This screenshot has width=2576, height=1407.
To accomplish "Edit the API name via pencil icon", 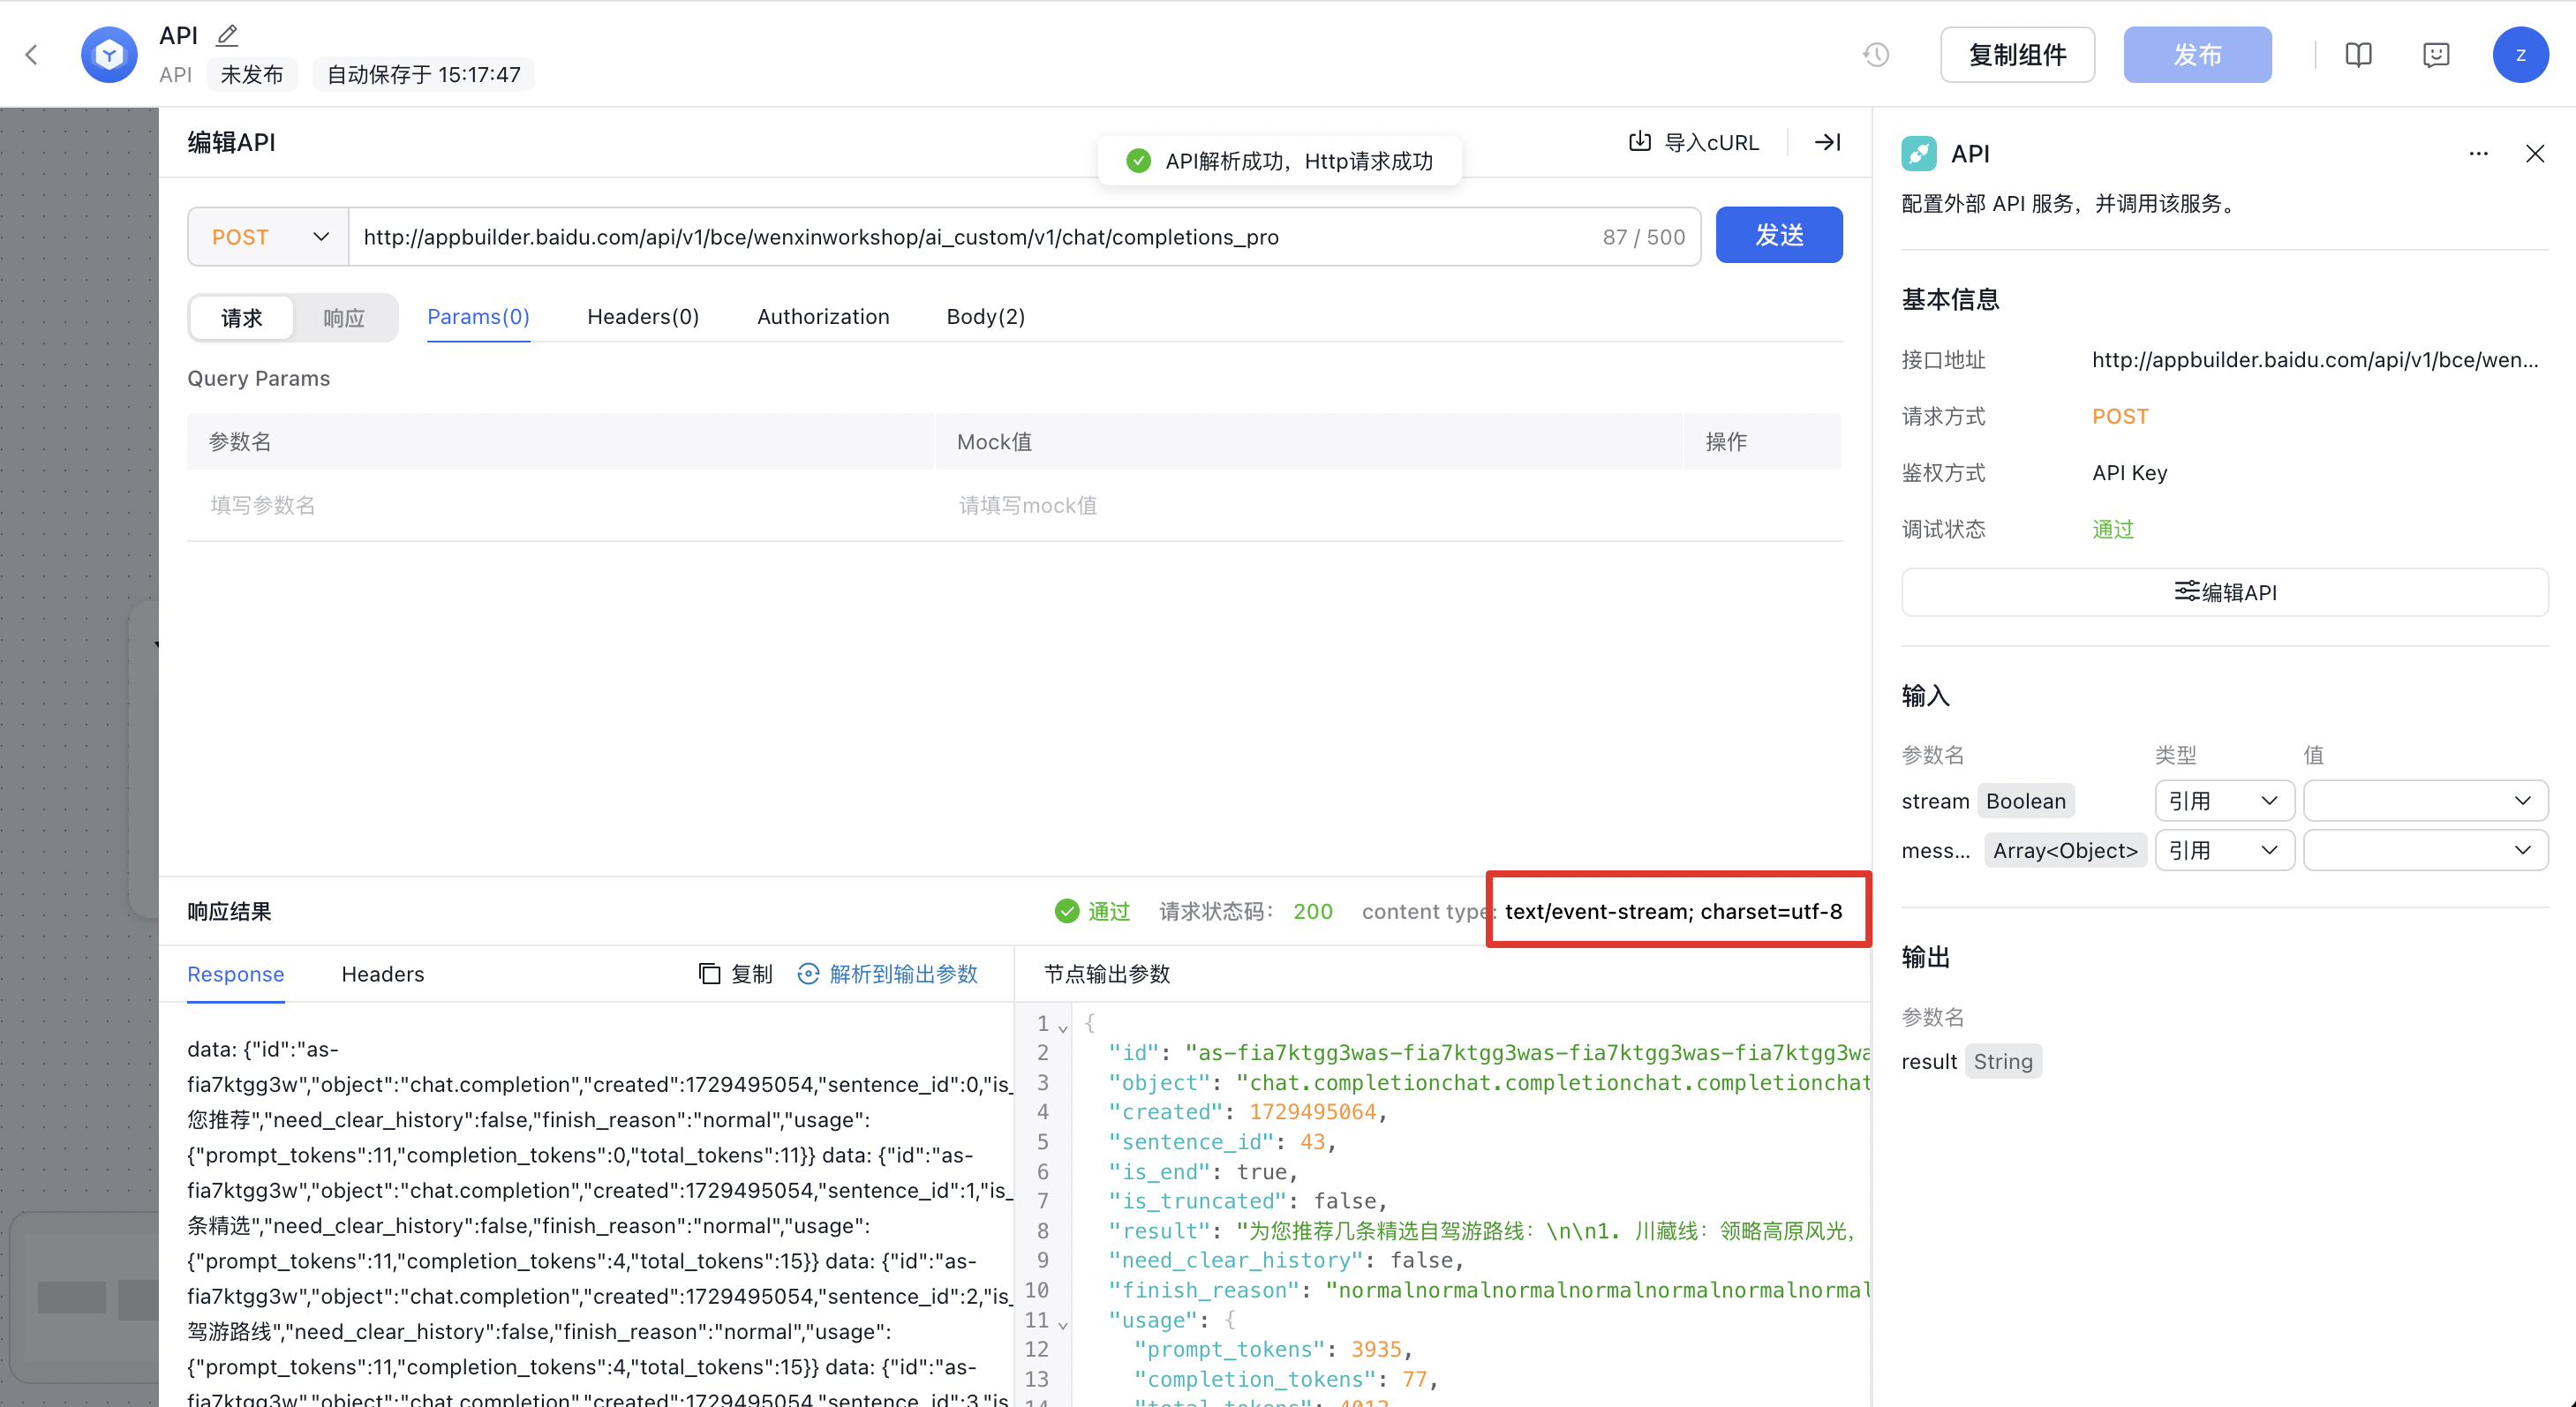I will [x=227, y=35].
